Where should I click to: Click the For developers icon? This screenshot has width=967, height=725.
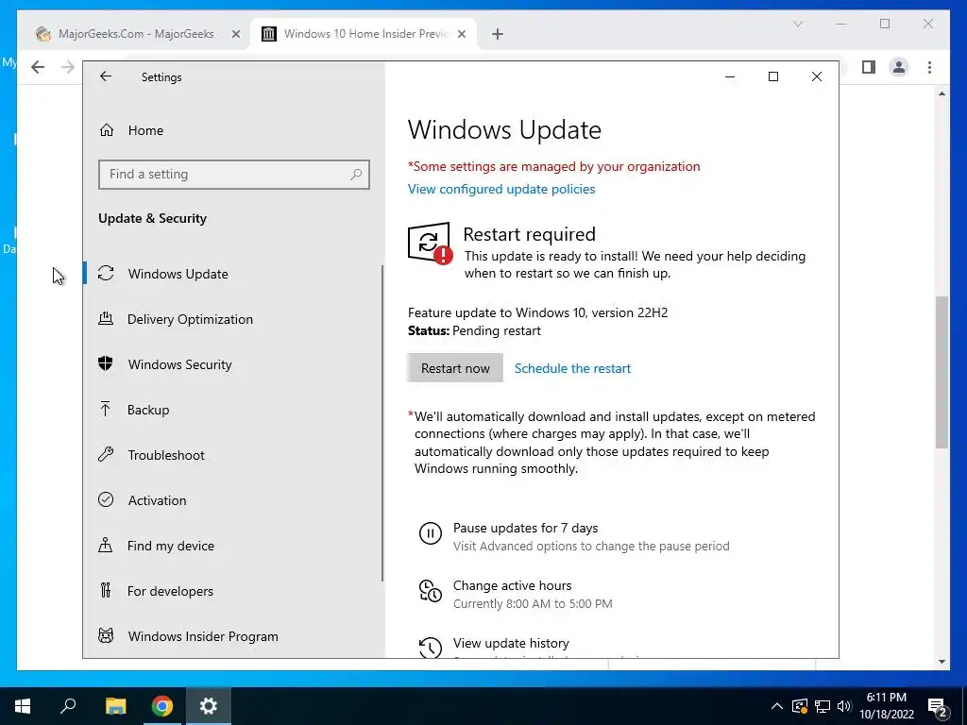coord(106,591)
